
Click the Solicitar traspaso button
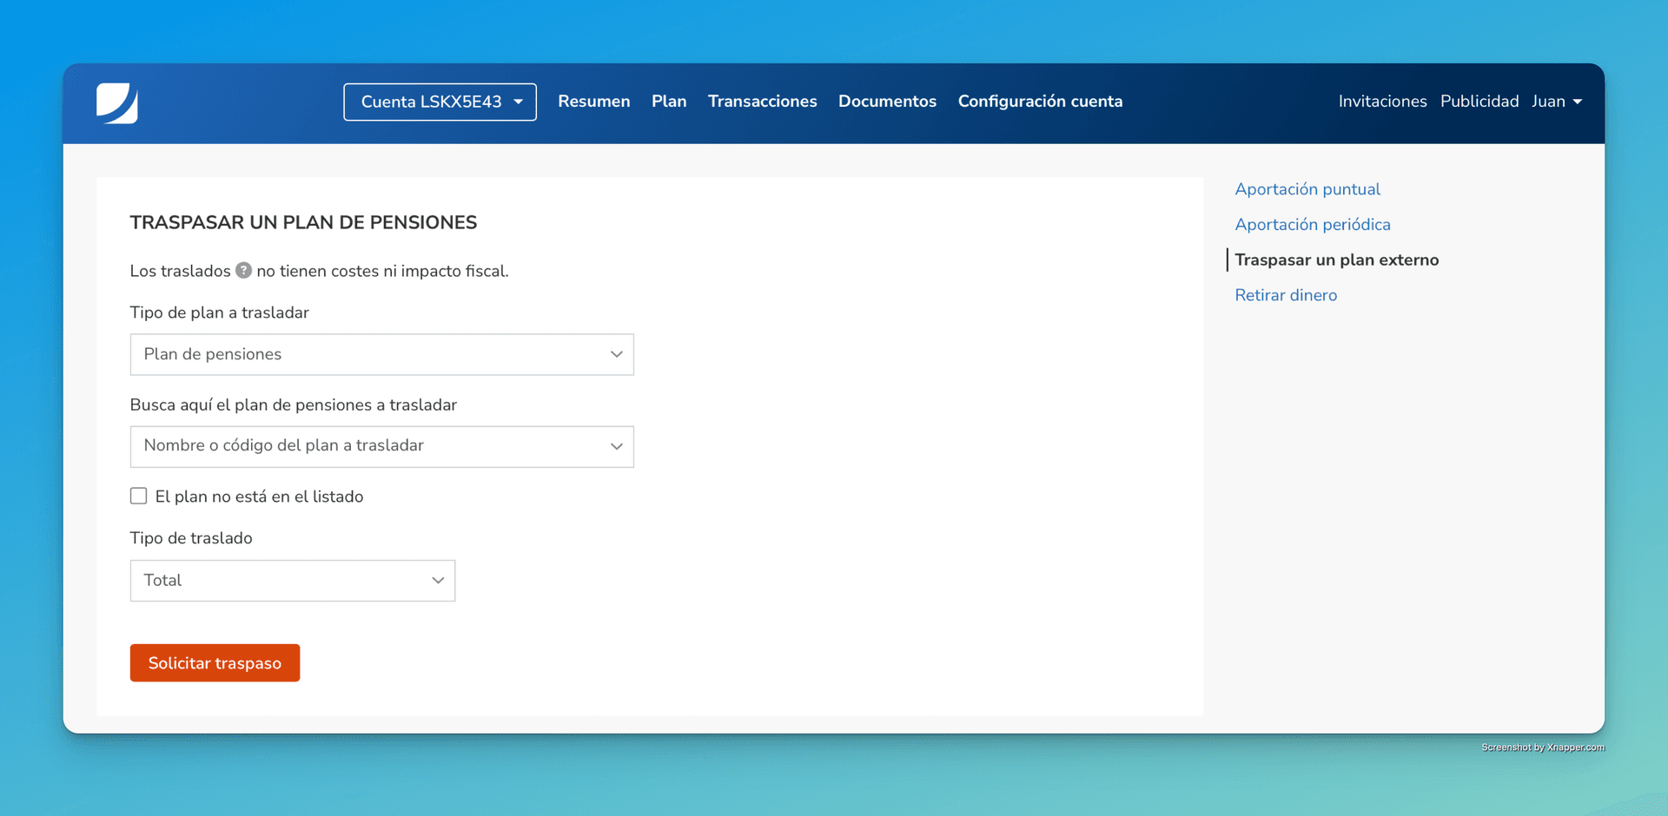(x=215, y=663)
